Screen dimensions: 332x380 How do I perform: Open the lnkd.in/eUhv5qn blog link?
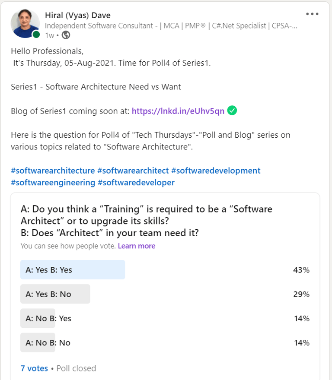178,111
